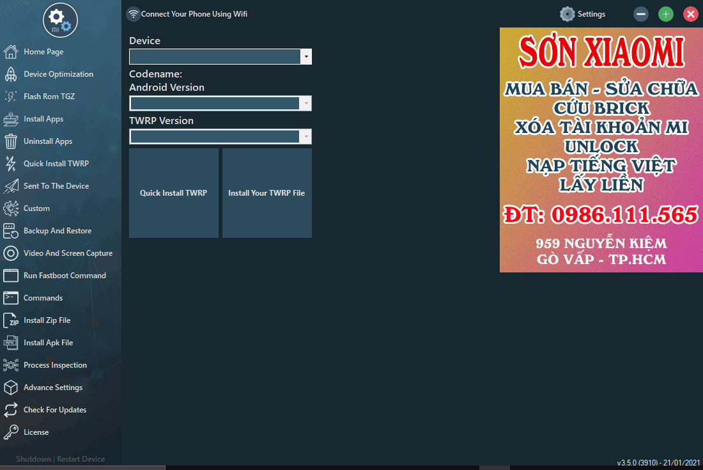Click Connect Your Phone Using Wifi text
This screenshot has width=703, height=470.
pyautogui.click(x=194, y=14)
